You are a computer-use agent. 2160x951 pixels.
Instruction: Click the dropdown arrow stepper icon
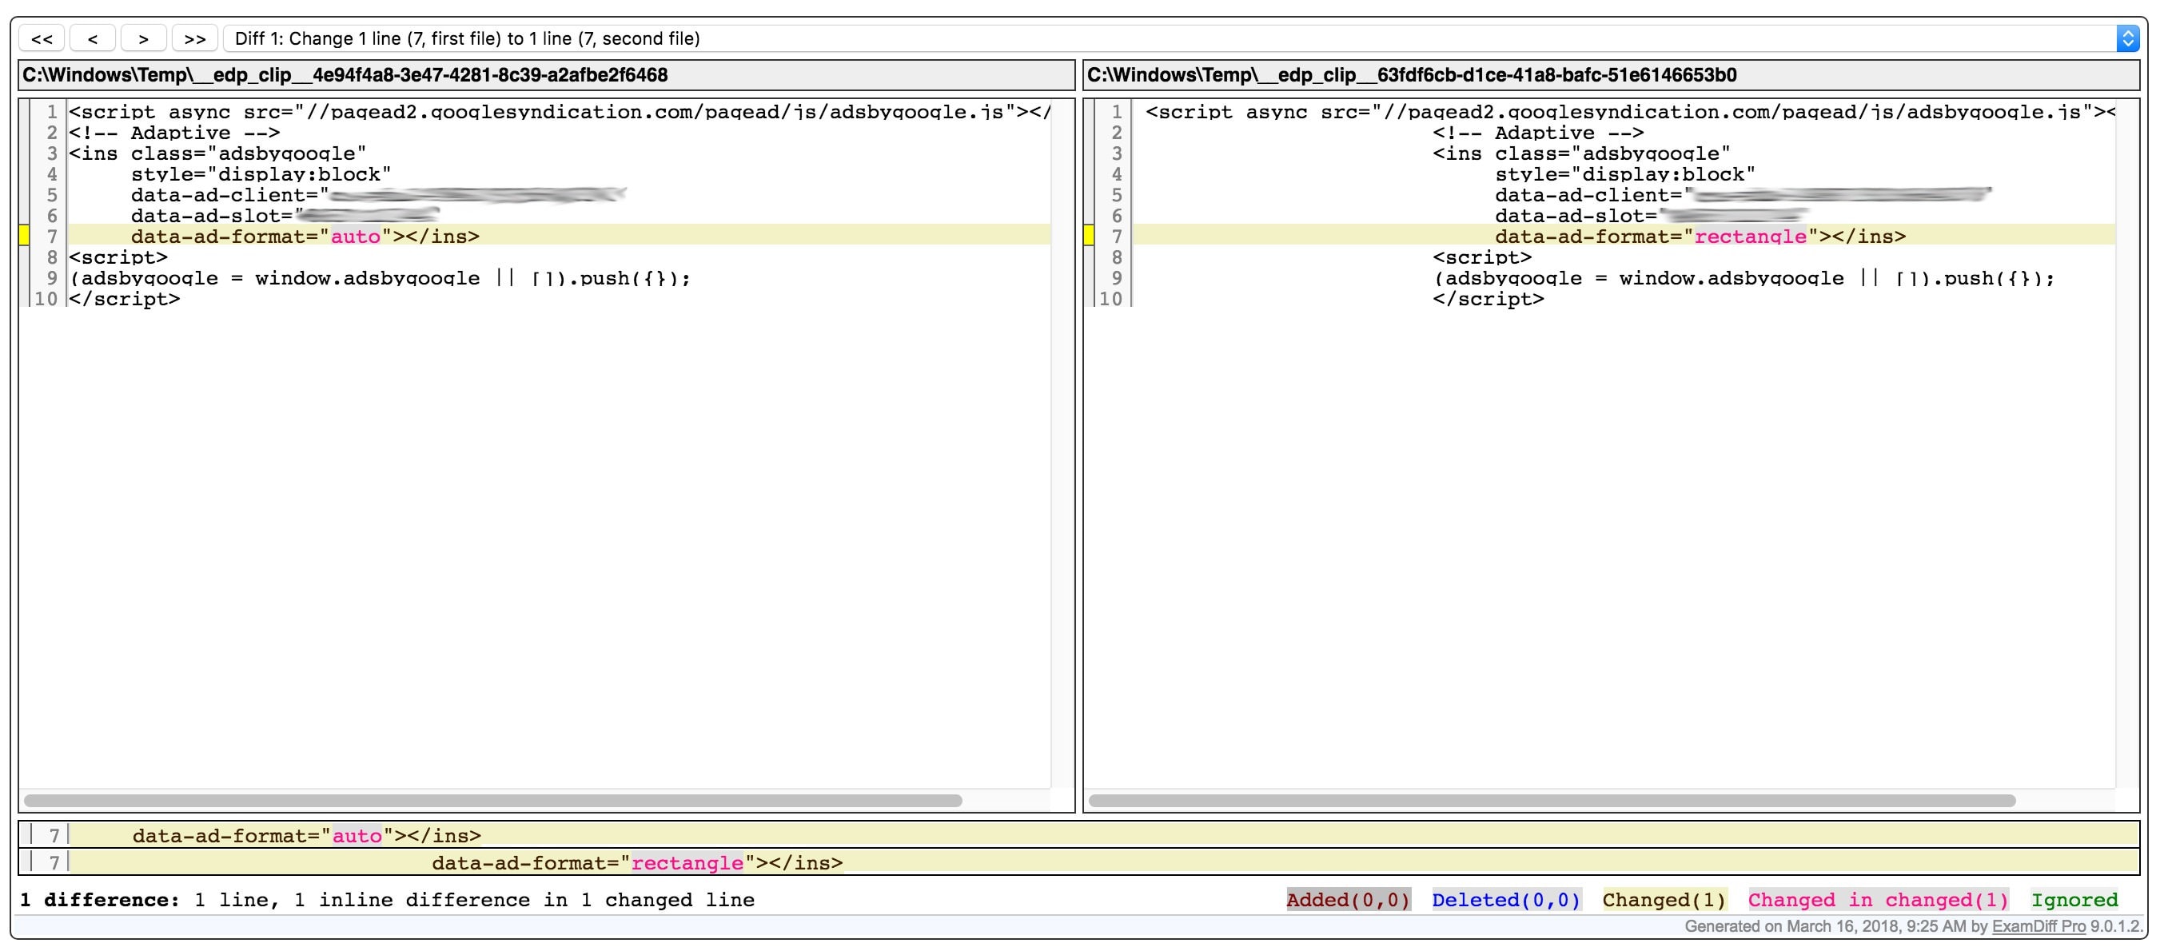pos(2127,38)
